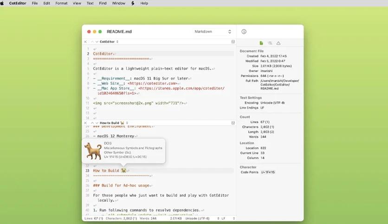
Task: Select the Warnings inspector tab icon
Action: tap(278, 43)
